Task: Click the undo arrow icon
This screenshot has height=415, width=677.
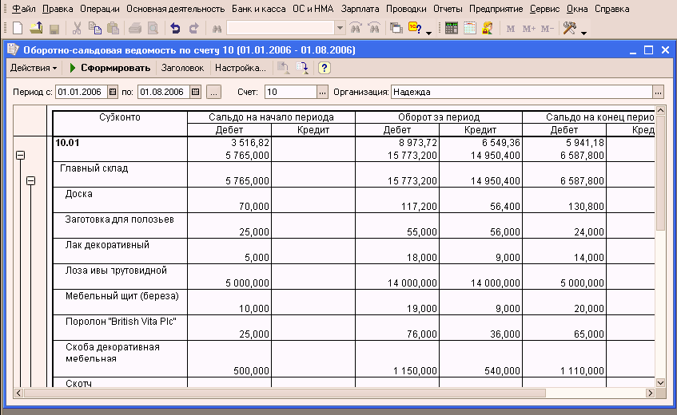Action: pyautogui.click(x=176, y=29)
